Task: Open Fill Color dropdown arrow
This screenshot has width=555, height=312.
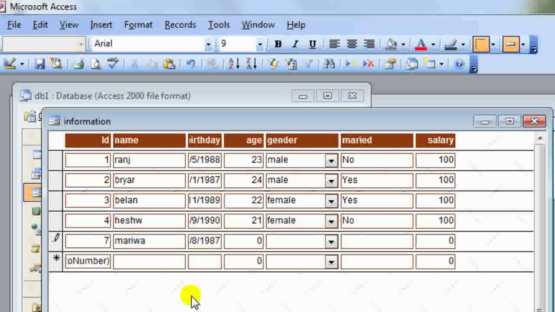Action: [x=403, y=44]
